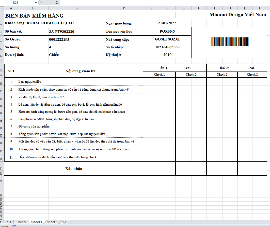Screen dimensions: 270x227
Task: Select column E header
Action: point(151,8)
